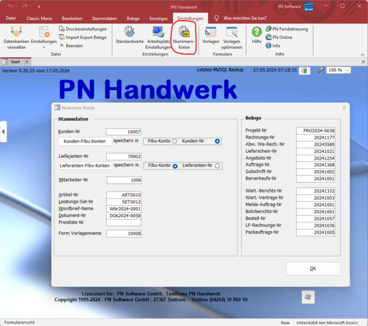Click the empty Preisliste-Nr field

coord(123,222)
